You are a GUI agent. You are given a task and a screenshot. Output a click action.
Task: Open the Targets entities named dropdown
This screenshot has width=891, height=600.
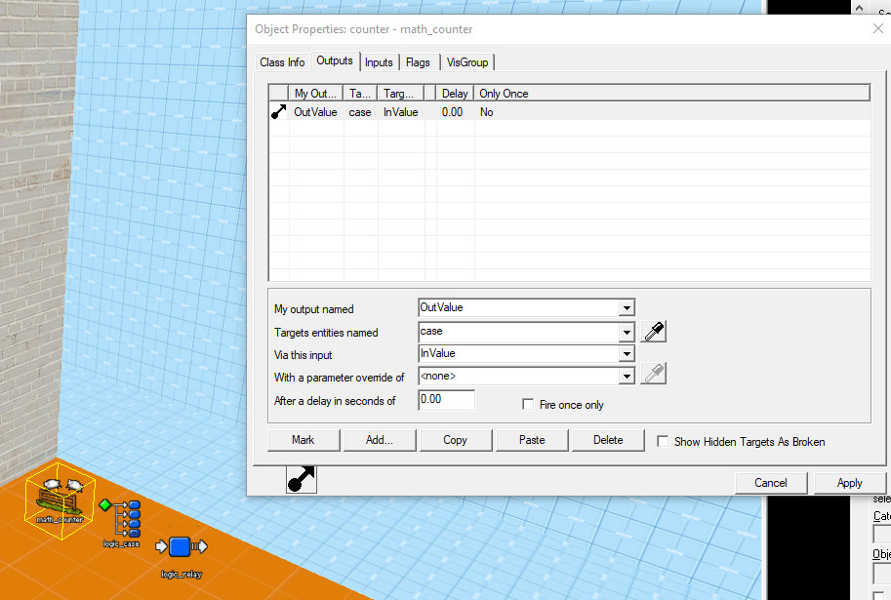(x=628, y=331)
